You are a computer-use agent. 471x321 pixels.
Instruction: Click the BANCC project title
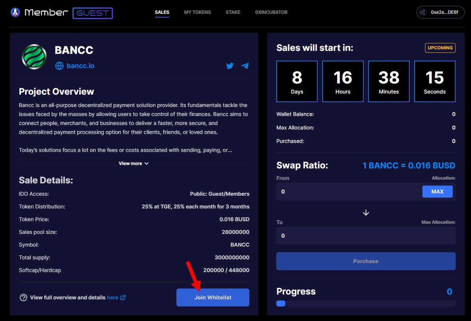74,50
